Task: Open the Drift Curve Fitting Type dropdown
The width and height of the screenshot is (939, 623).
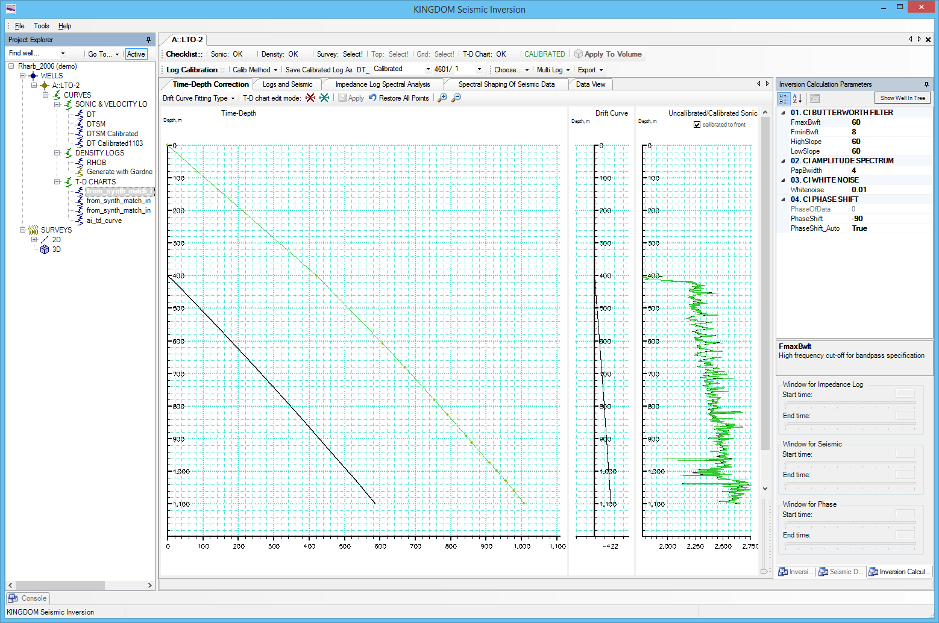Action: pos(198,98)
